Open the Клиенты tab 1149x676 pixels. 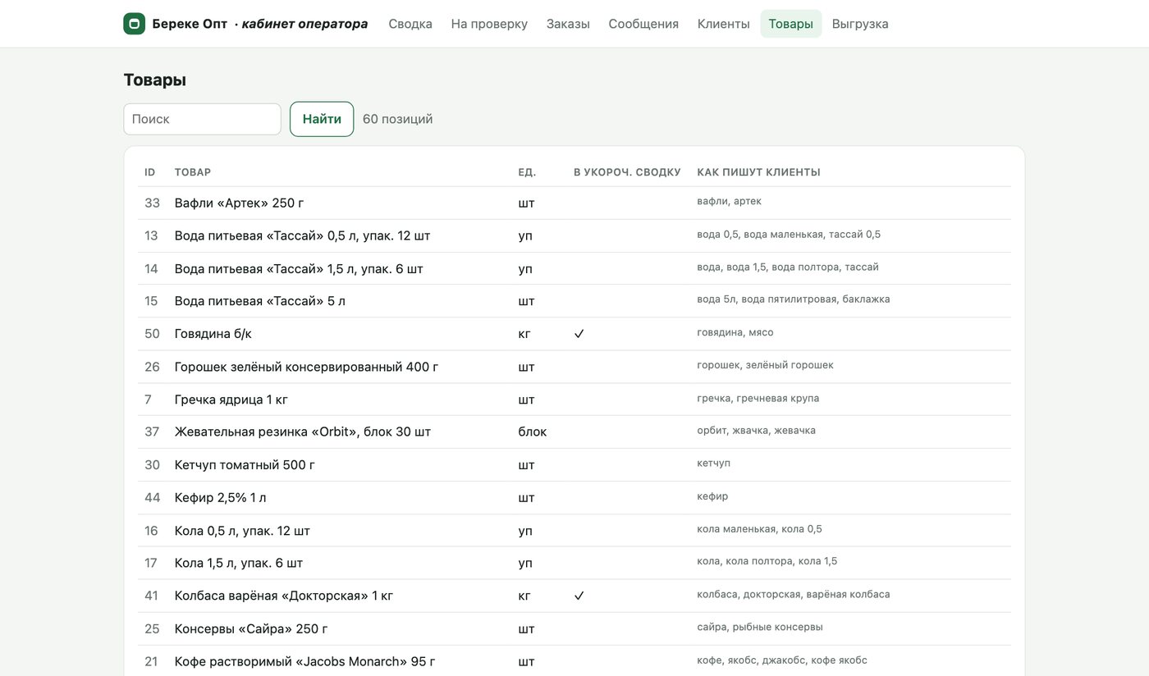tap(724, 24)
